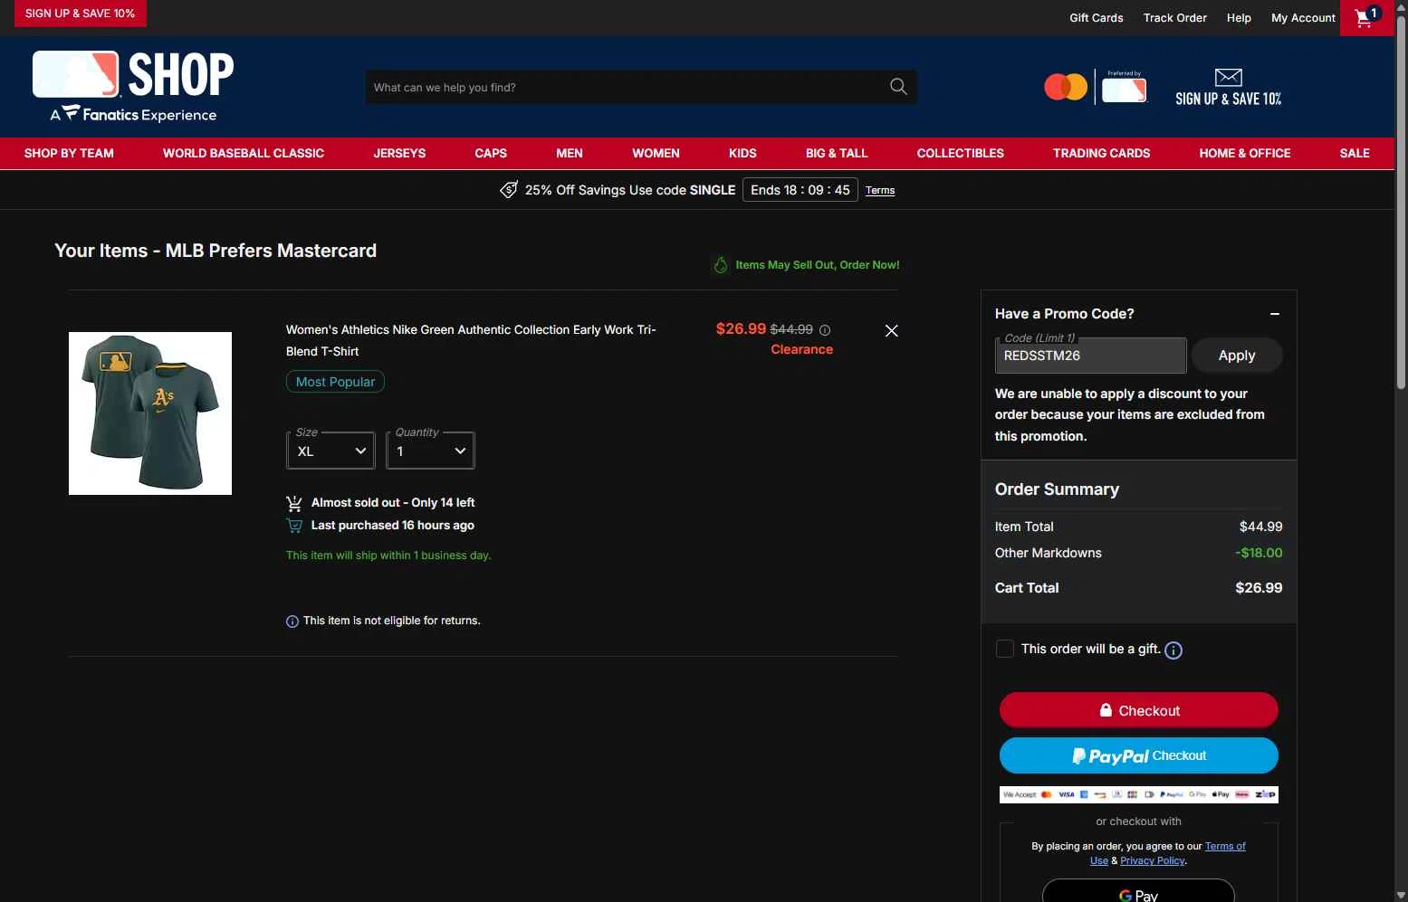This screenshot has width=1408, height=902.
Task: Open the Terms of Use link
Action: (x=1225, y=847)
